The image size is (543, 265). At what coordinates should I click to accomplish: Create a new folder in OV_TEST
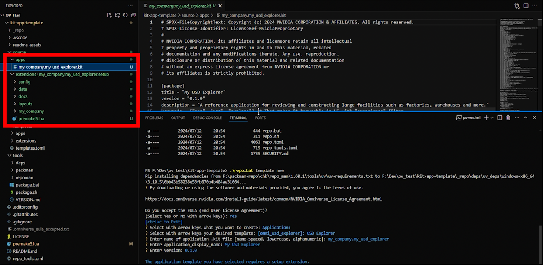(x=117, y=15)
